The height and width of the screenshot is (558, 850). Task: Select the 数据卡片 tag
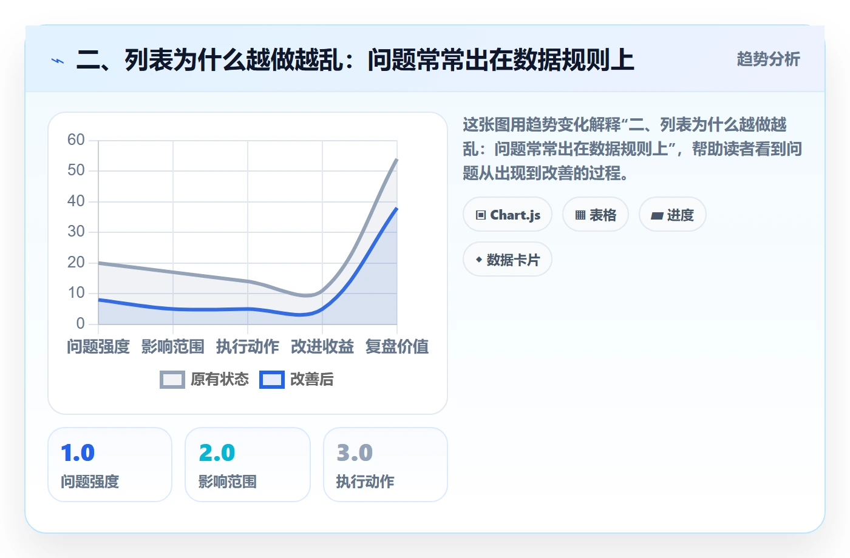coord(508,260)
